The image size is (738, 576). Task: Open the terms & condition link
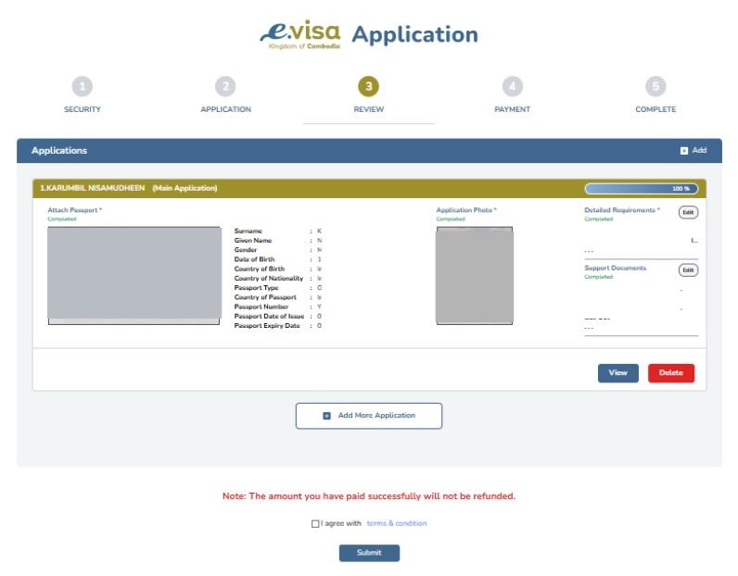[x=397, y=524]
